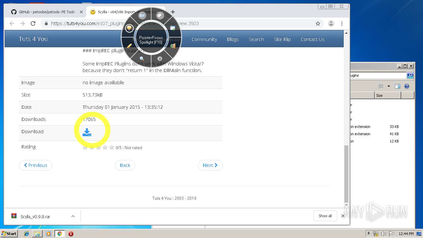
Task: Open Explorer view options dropdown arrow
Action: [389, 86]
